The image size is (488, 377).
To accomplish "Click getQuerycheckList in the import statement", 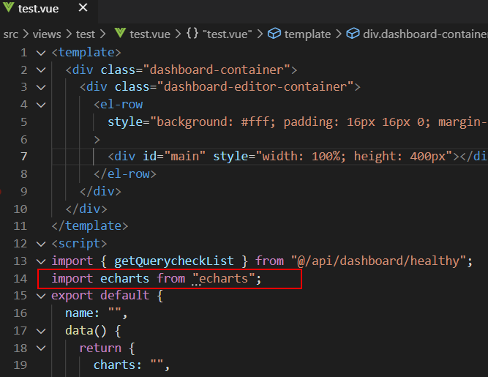I will [174, 261].
